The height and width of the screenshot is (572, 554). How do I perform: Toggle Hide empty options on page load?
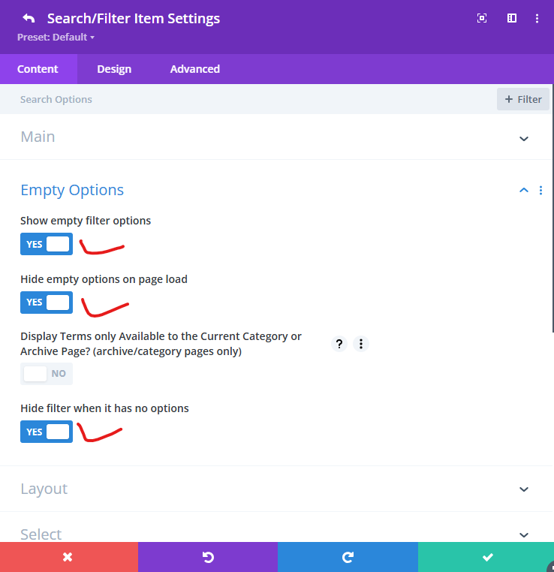tap(47, 303)
